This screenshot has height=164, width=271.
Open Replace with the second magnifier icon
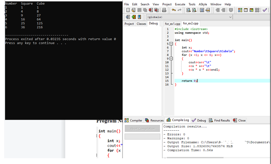point(194,10)
